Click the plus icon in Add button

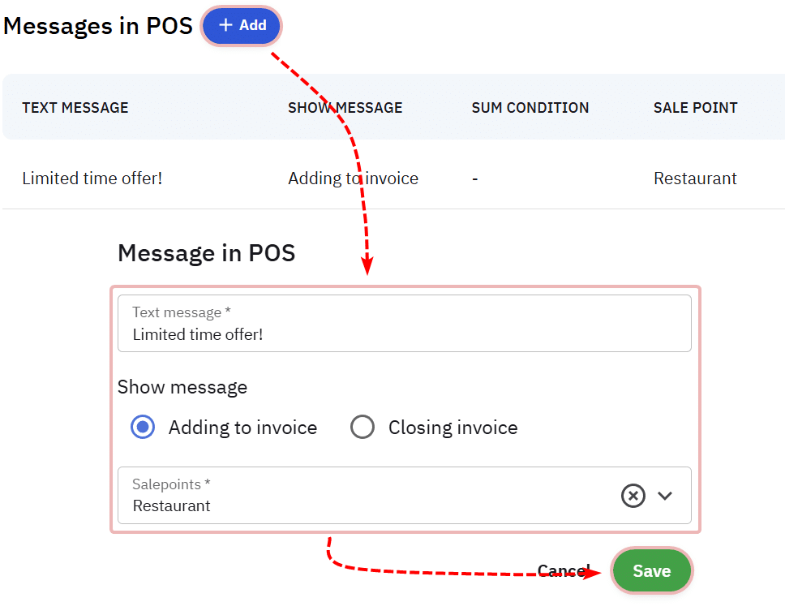[x=225, y=26]
